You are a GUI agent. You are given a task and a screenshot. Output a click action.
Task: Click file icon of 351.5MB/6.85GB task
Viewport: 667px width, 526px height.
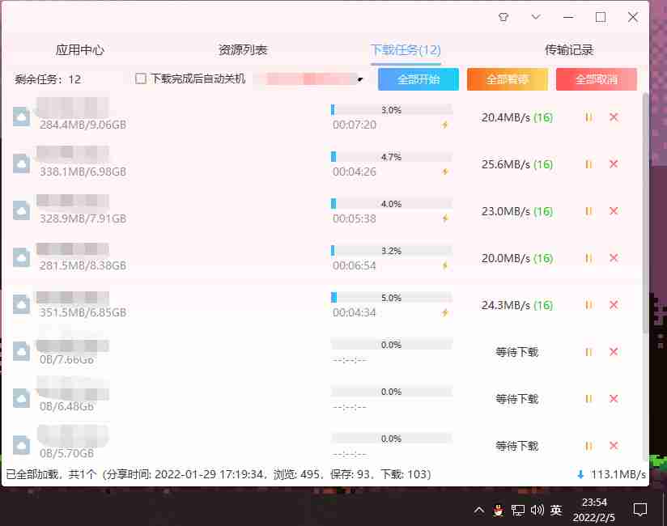click(21, 304)
